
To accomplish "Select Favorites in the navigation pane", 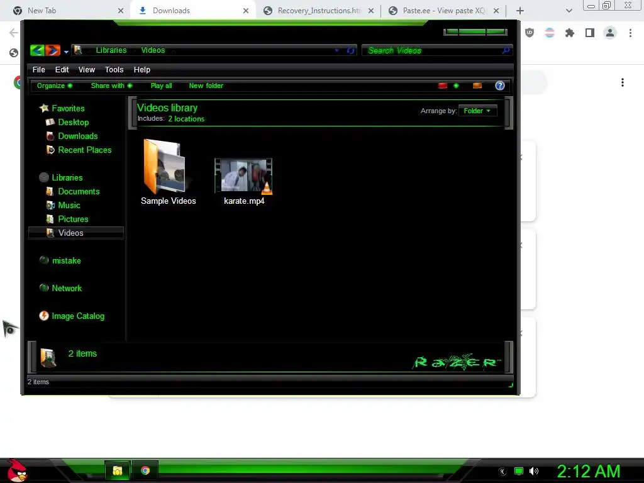I will click(68, 108).
